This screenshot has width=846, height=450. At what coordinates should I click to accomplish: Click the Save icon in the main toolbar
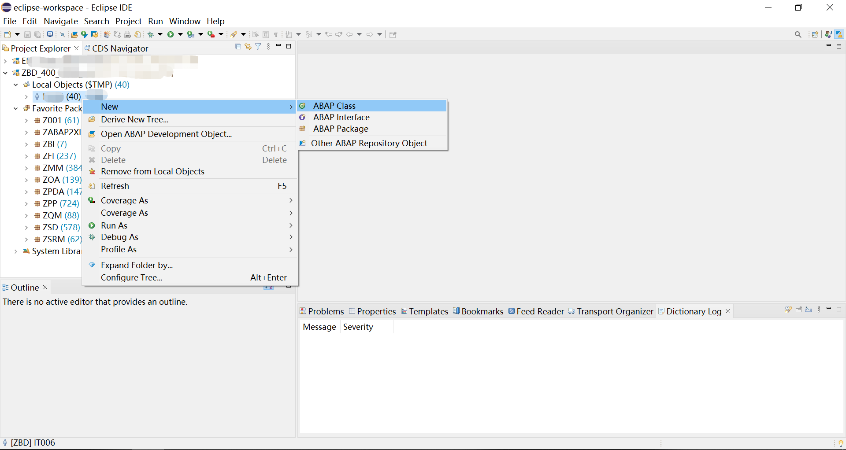(27, 34)
